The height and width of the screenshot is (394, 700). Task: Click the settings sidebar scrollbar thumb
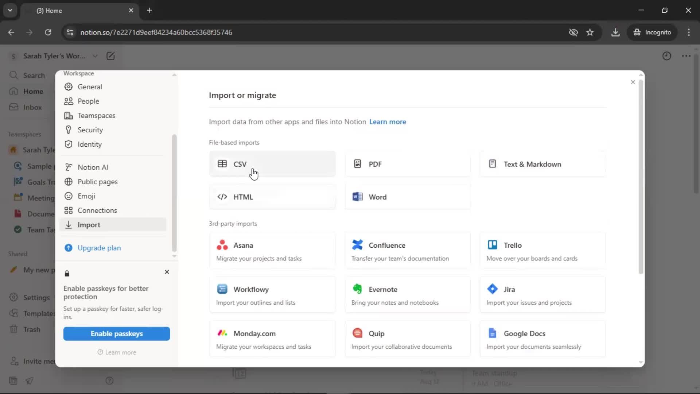tap(174, 193)
